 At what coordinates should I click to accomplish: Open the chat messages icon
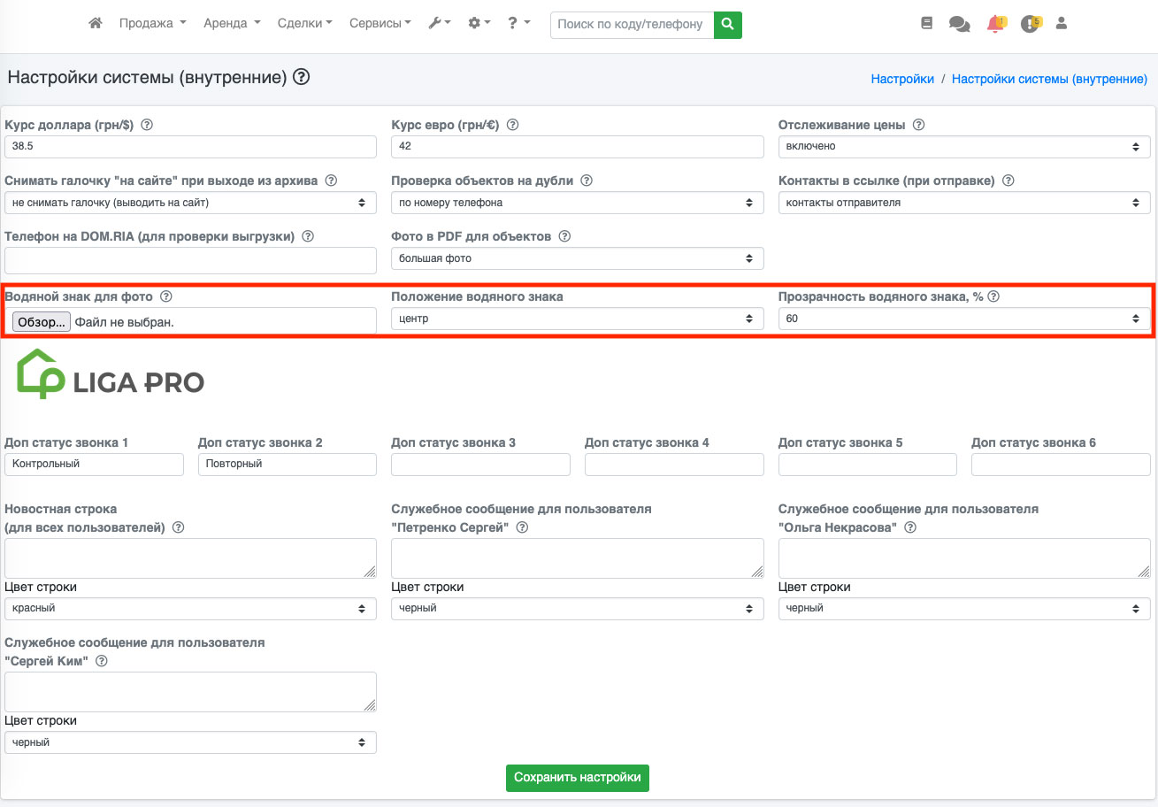click(959, 24)
